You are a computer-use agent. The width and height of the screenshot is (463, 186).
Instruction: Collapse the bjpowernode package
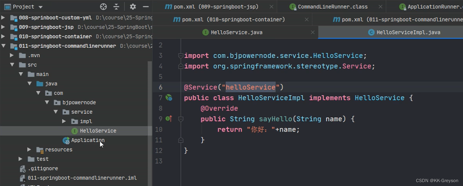[47, 102]
